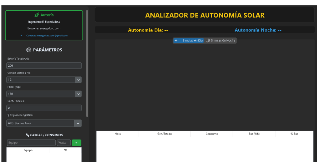323x167 pixels.
Task: Click the Watts input field
Action: tap(64, 143)
